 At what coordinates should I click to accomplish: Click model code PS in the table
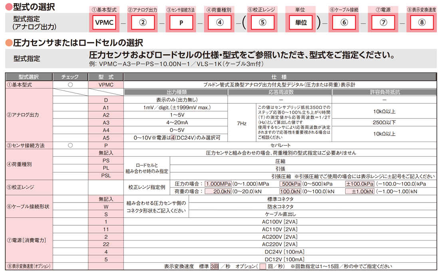coord(106,161)
